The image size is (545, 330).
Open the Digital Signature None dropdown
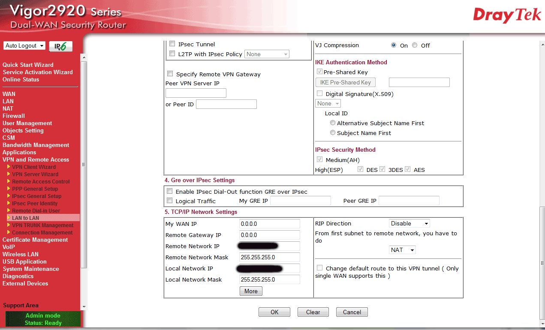328,103
